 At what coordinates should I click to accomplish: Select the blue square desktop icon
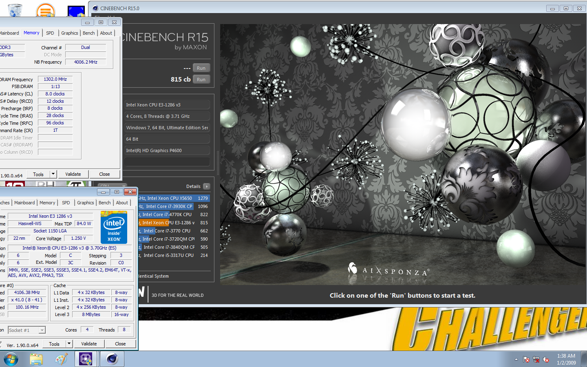76,11
